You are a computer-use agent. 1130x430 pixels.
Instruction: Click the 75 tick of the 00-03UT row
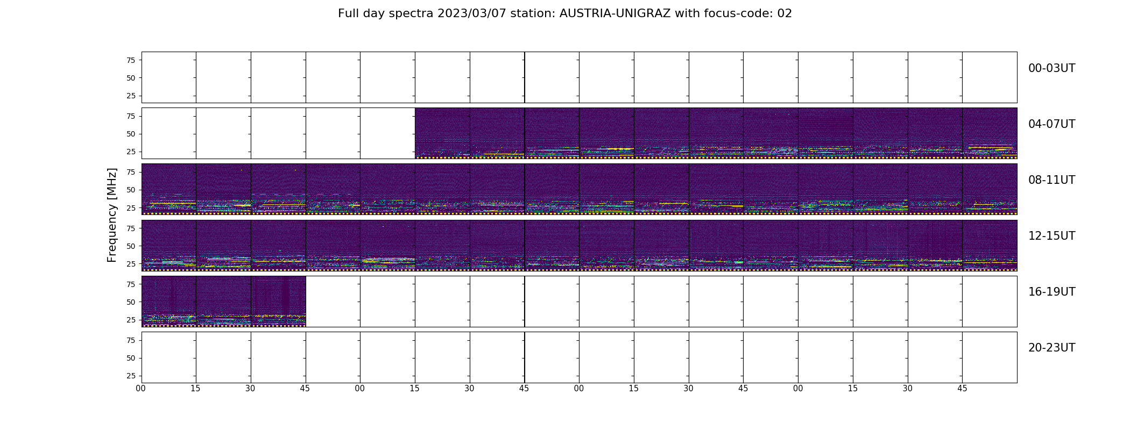[x=131, y=60]
